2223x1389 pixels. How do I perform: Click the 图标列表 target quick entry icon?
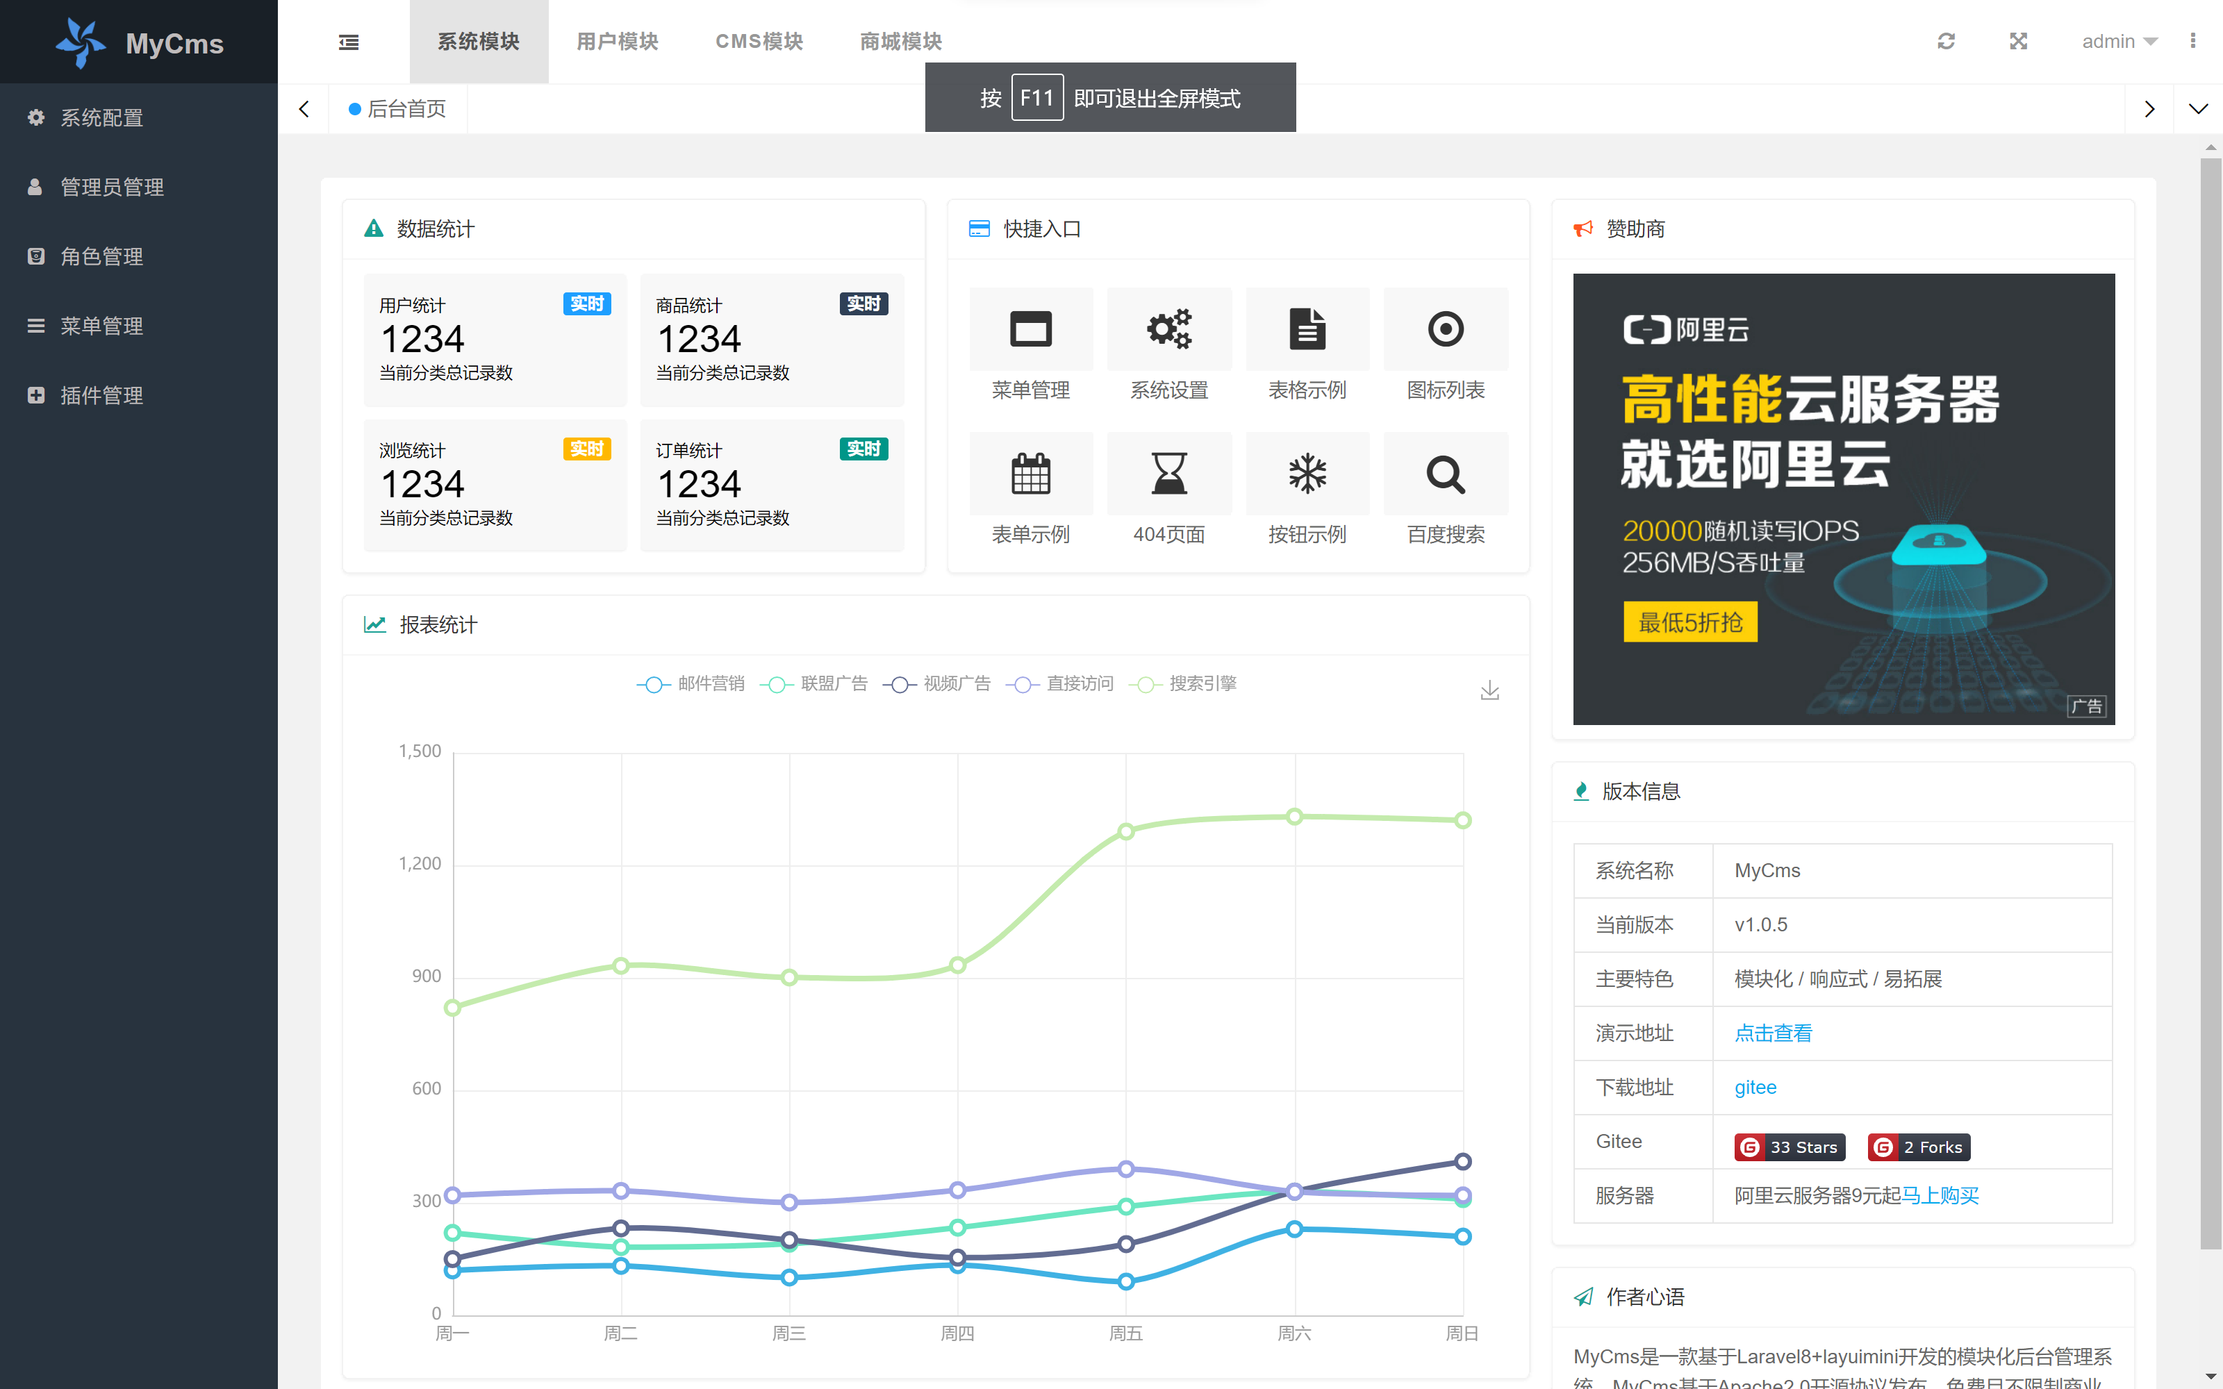[x=1445, y=329]
